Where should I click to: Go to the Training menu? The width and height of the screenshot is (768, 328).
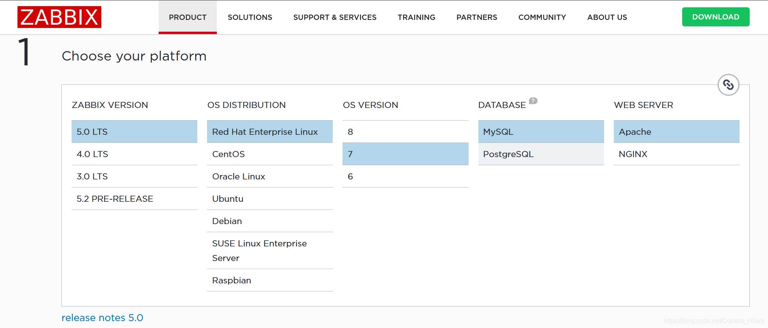pyautogui.click(x=417, y=17)
